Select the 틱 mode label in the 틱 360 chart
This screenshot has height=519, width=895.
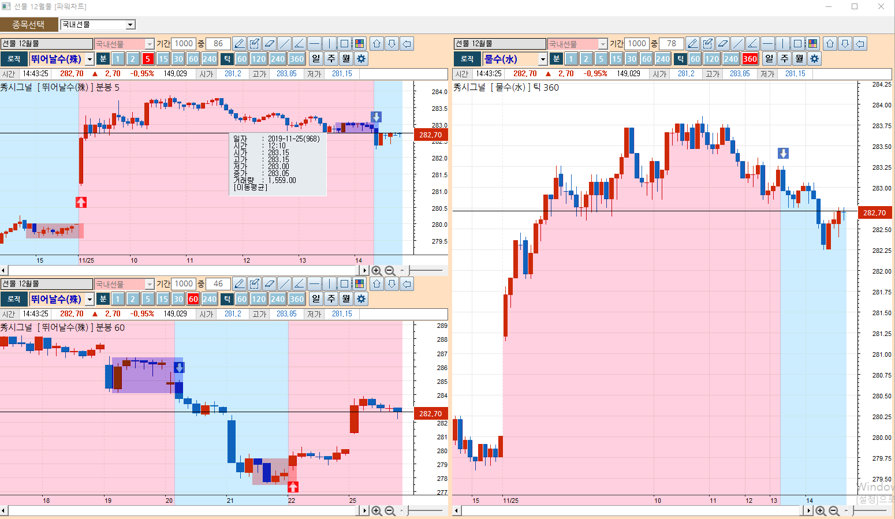click(680, 59)
